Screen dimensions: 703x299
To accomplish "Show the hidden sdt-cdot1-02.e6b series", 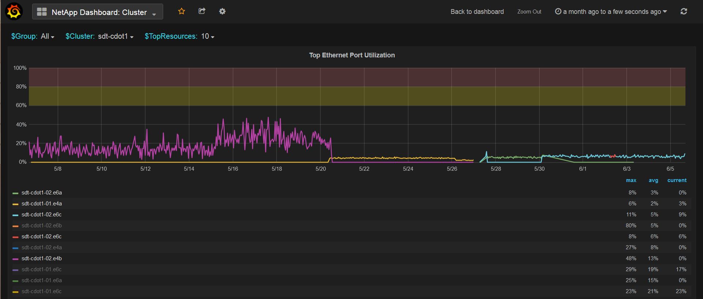I will tap(41, 226).
